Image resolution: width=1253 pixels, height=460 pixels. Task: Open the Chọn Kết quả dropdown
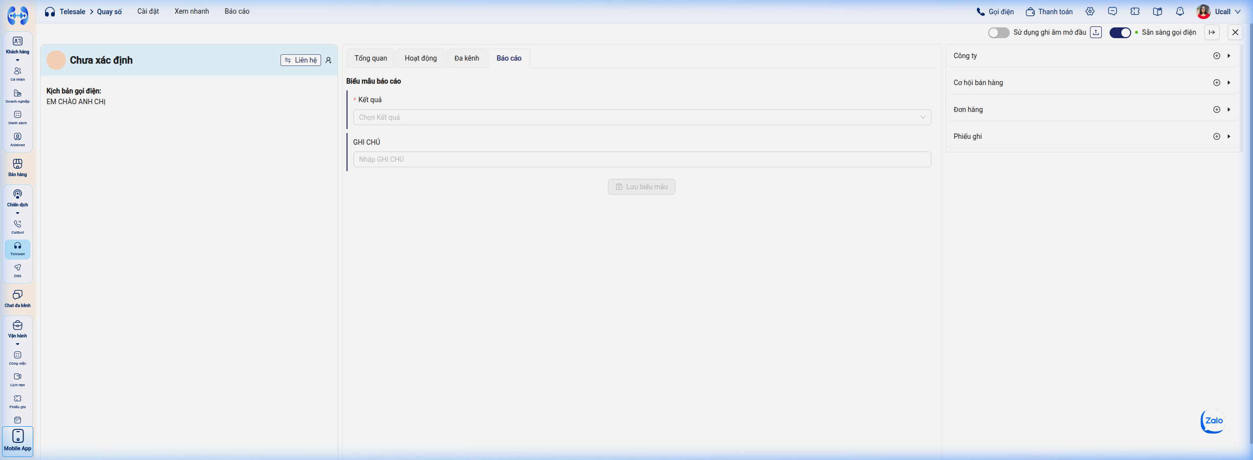coord(642,117)
